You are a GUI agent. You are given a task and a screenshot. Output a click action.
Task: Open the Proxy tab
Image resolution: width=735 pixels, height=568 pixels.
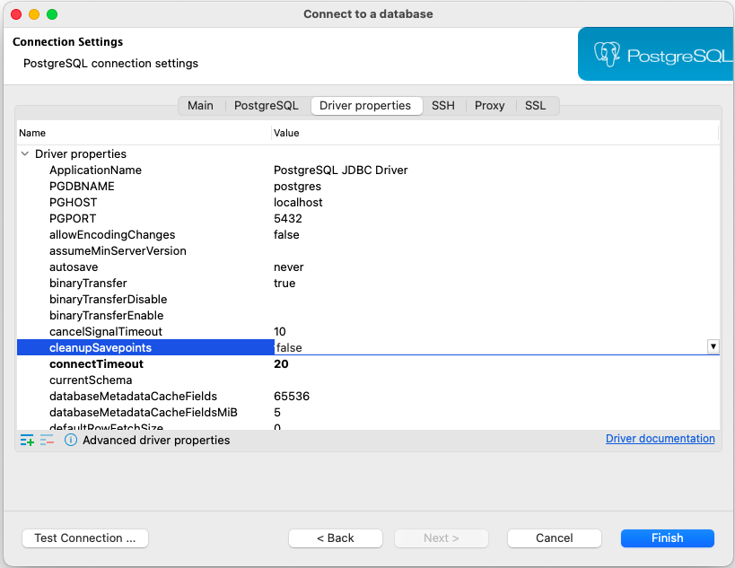coord(489,105)
